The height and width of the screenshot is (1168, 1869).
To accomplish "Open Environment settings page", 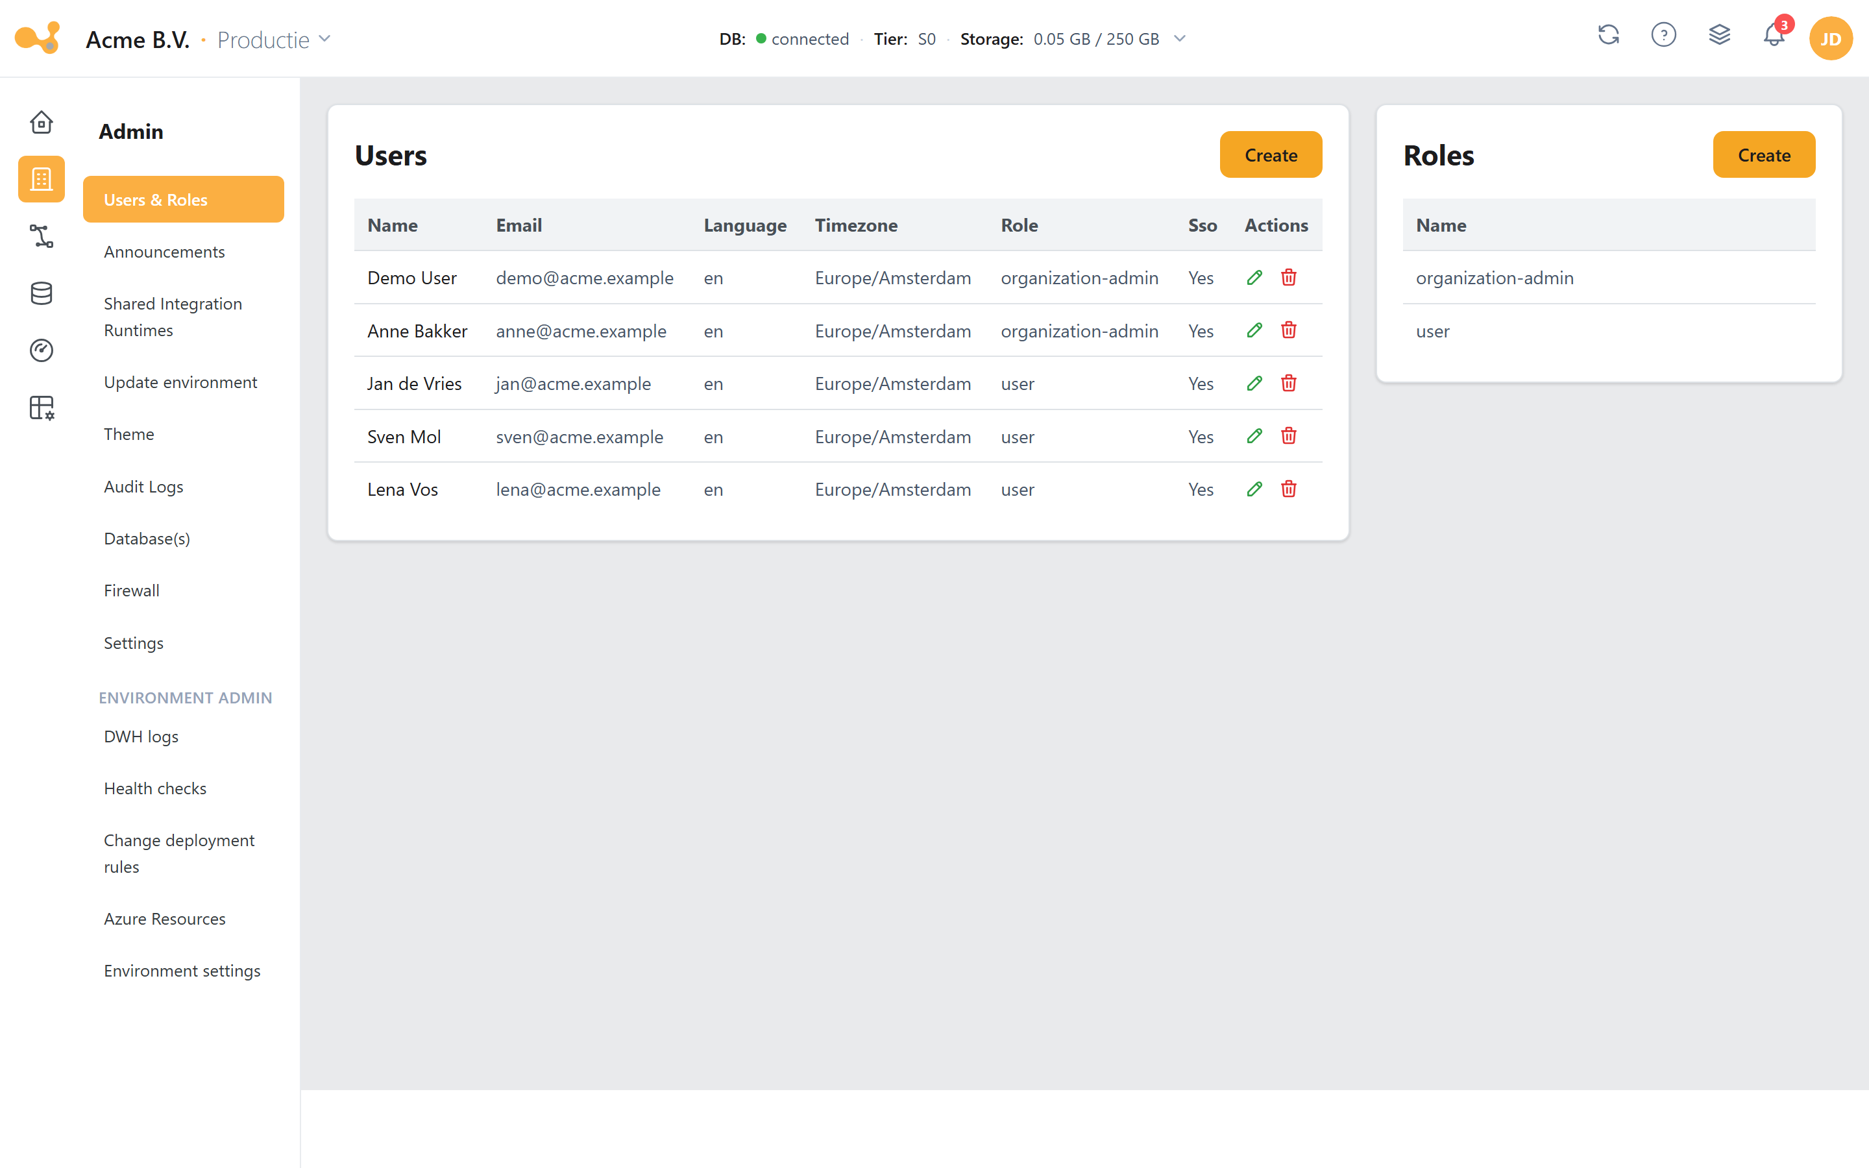I will pos(182,970).
